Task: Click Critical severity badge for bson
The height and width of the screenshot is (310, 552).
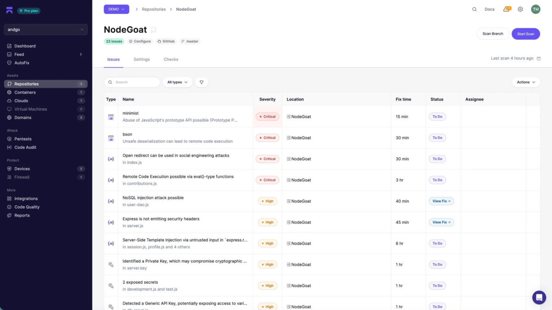Action: 267,138
